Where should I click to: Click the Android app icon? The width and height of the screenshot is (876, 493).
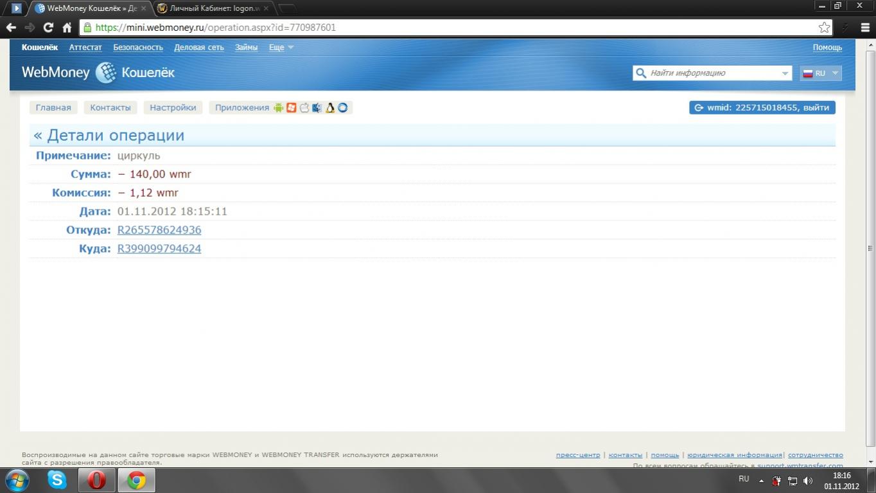[278, 107]
